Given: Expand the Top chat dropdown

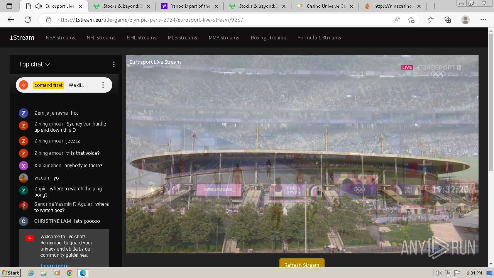Looking at the screenshot, I should pyautogui.click(x=34, y=64).
